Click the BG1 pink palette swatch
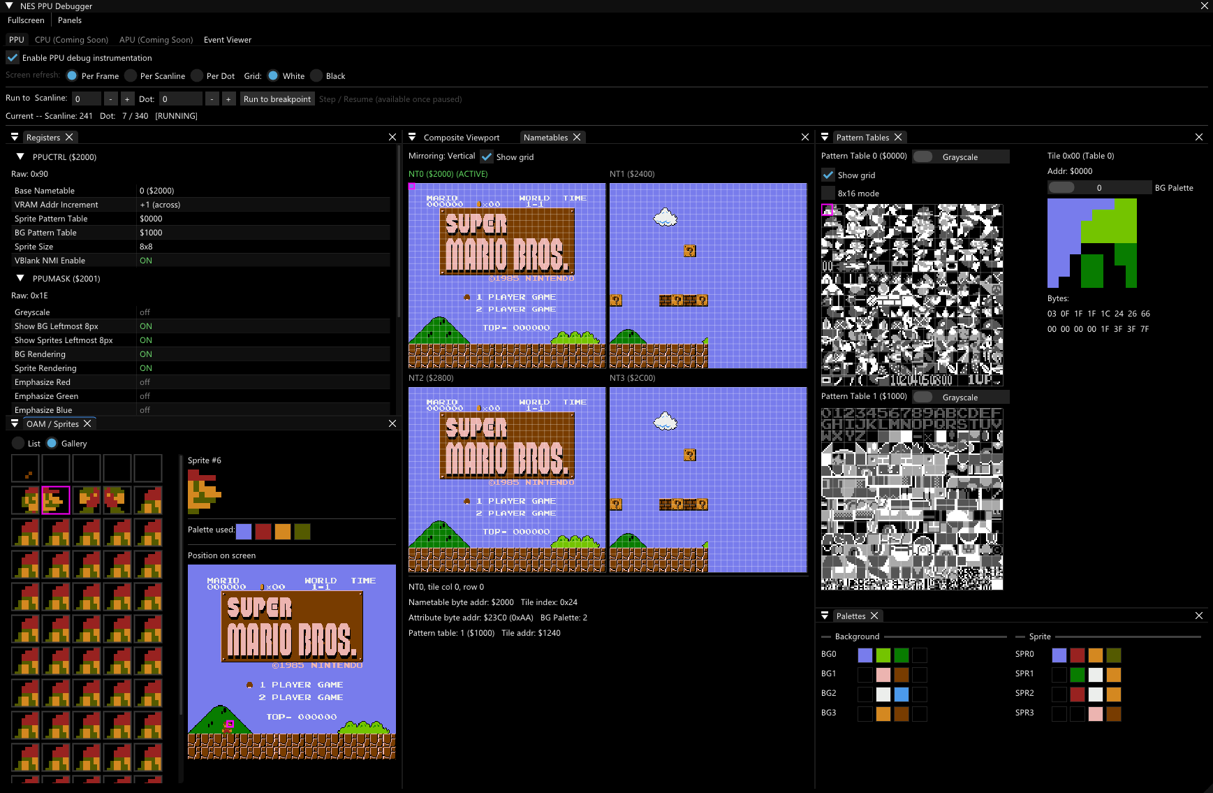1213x793 pixels. [x=883, y=675]
